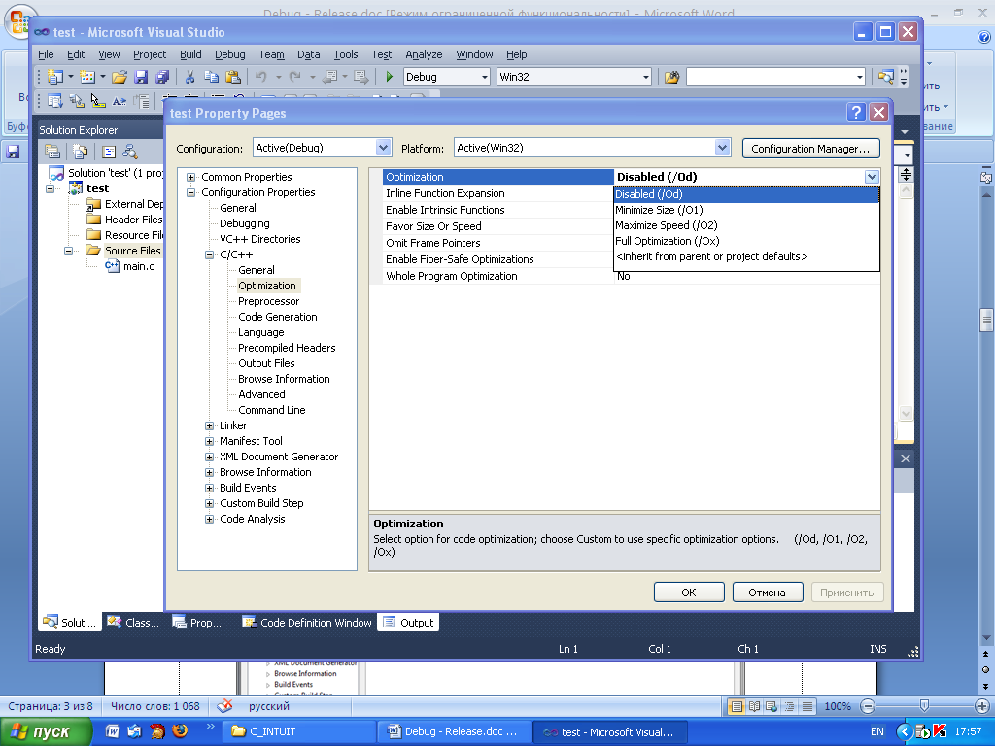Click New Project icon in Visual Studio toolbar
Screen dimensions: 995x746
pos(55,77)
